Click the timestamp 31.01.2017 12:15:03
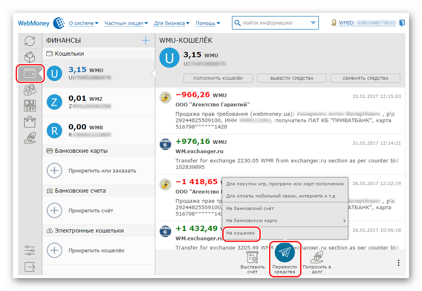 click(377, 96)
